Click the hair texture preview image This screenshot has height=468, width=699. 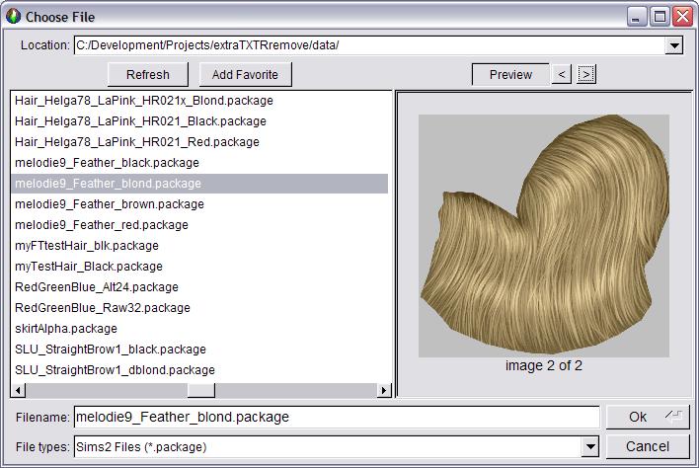pos(544,236)
